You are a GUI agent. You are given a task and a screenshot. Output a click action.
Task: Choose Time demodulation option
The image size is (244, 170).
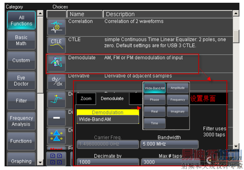(155, 123)
